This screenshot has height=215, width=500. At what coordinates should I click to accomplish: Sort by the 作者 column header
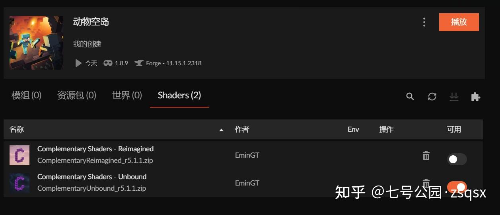pos(242,129)
